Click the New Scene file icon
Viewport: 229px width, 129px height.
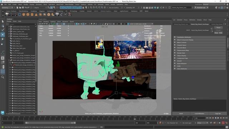[17, 8]
